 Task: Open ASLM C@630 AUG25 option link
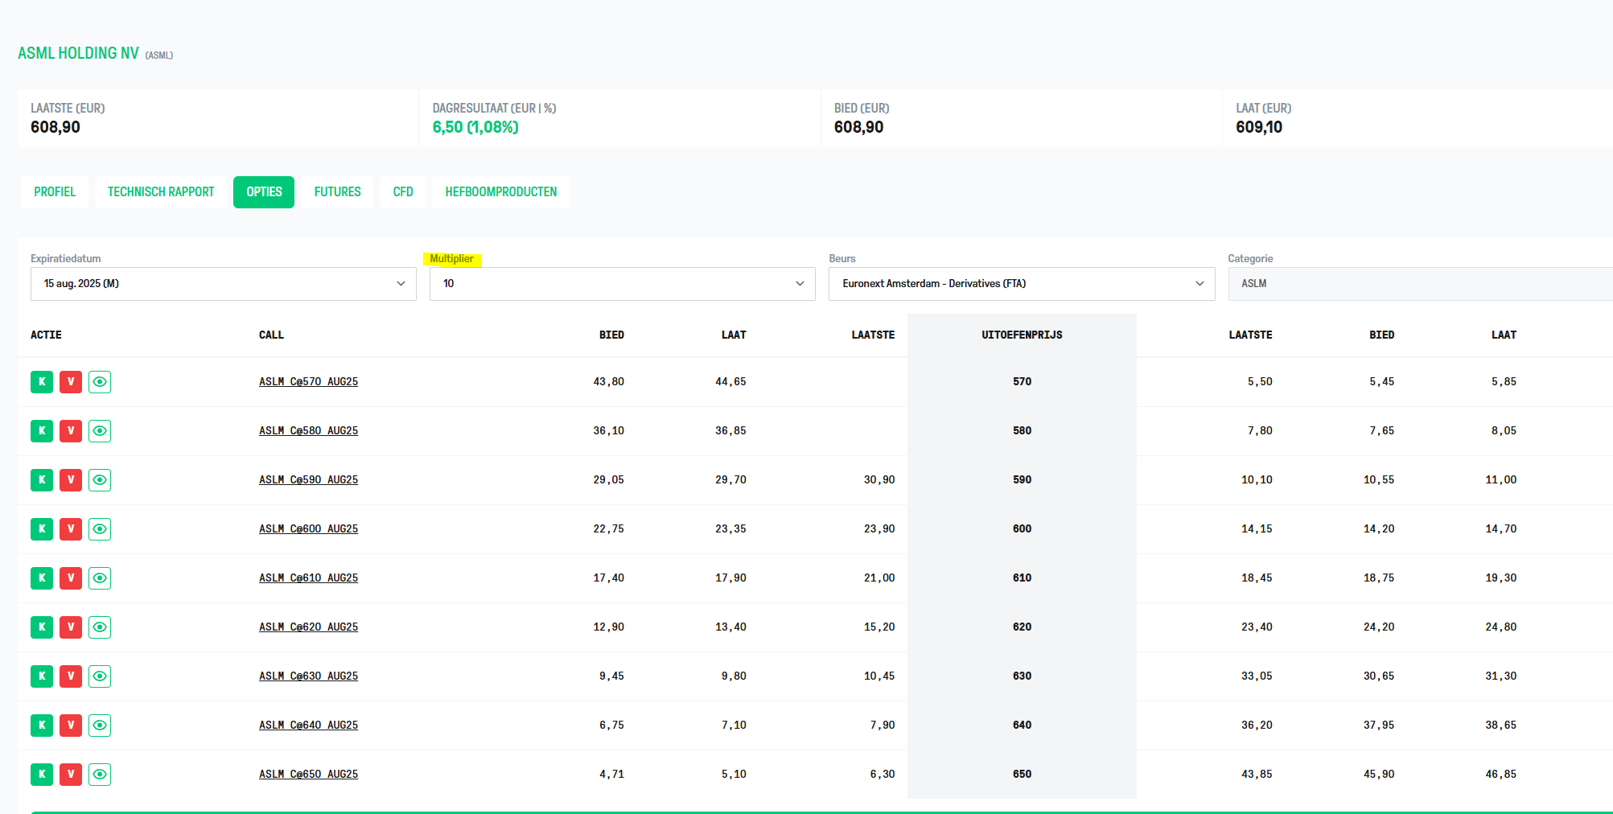click(x=308, y=676)
